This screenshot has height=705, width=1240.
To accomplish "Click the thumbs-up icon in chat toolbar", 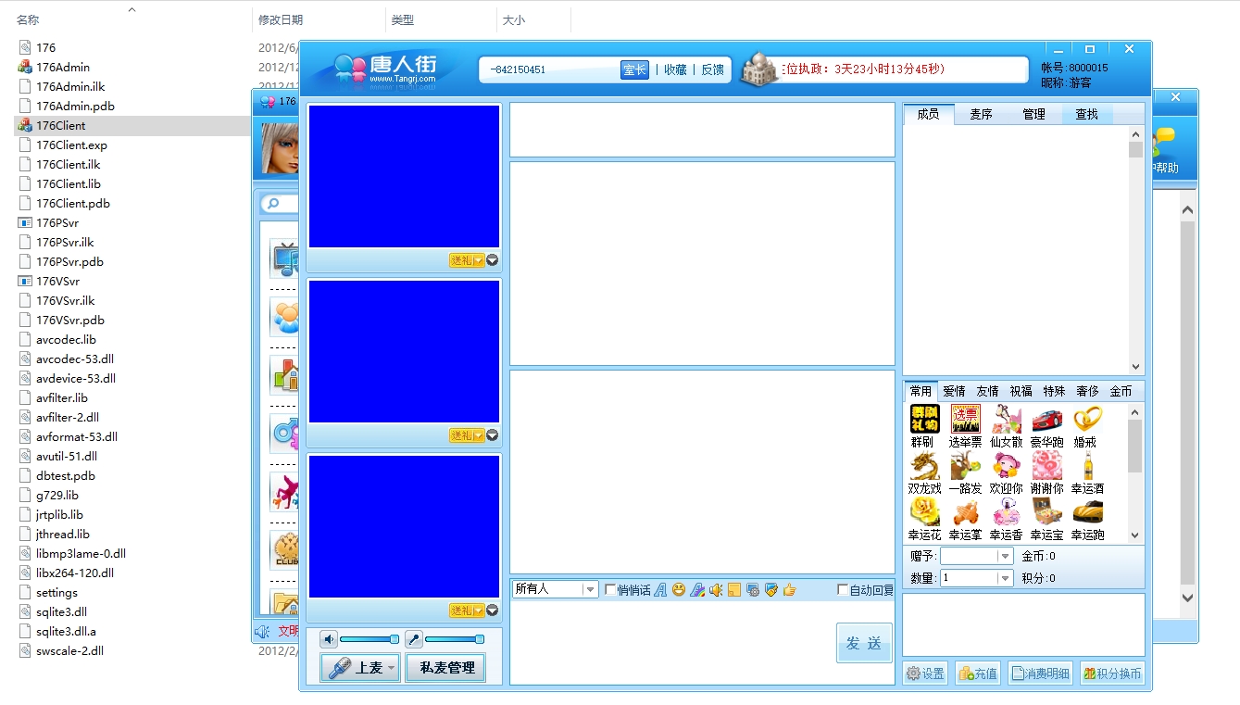I will pos(789,589).
